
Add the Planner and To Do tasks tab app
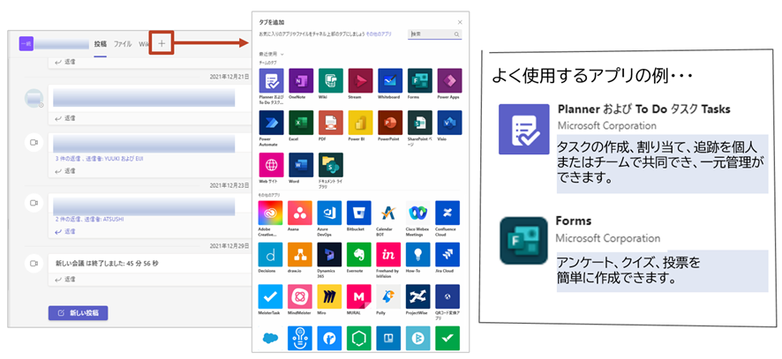pyautogui.click(x=271, y=81)
